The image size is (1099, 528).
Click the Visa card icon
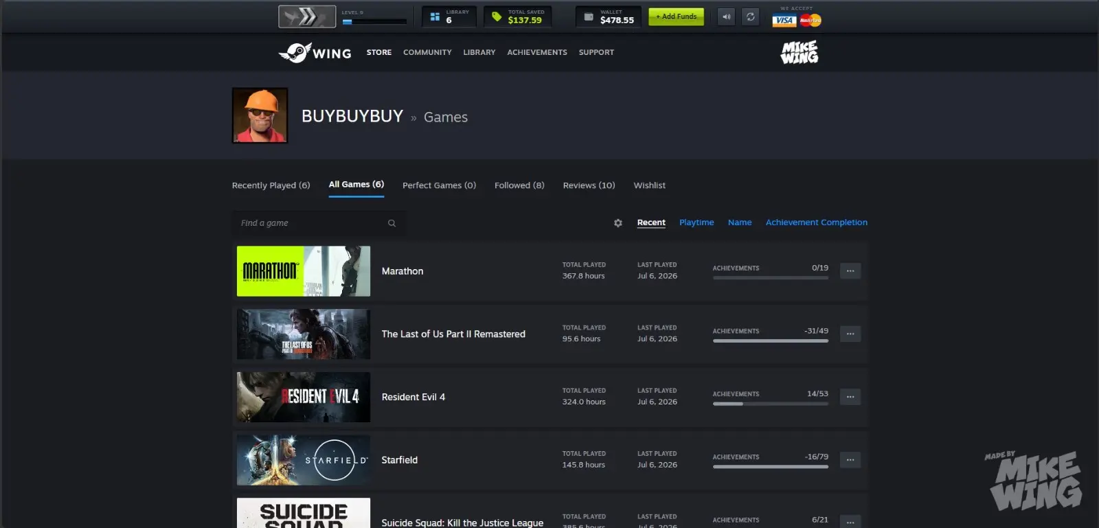[784, 20]
